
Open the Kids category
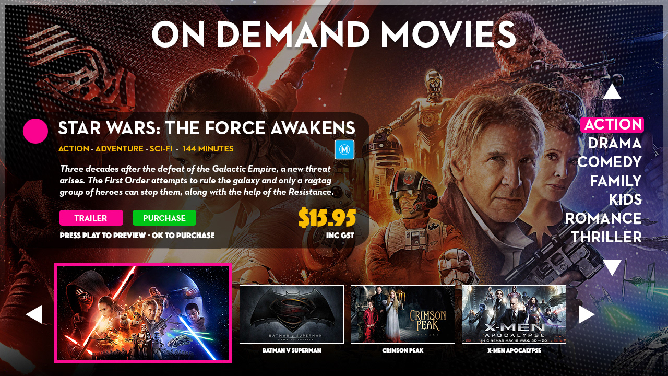coord(625,199)
